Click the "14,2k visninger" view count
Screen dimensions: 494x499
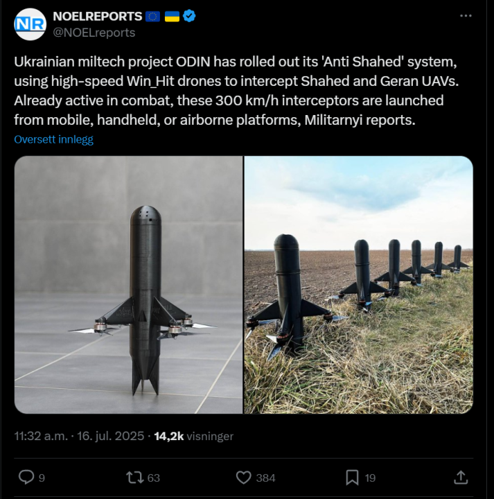(x=193, y=436)
